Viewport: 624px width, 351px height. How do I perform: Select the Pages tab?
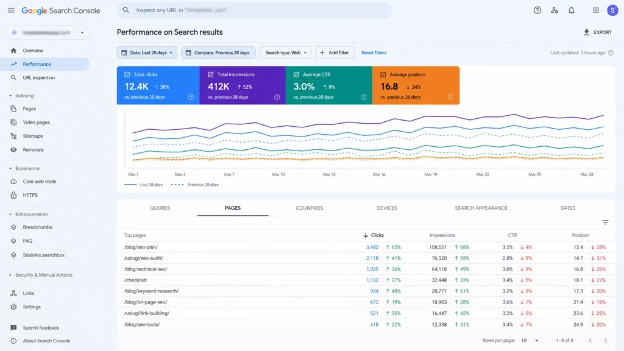[233, 208]
